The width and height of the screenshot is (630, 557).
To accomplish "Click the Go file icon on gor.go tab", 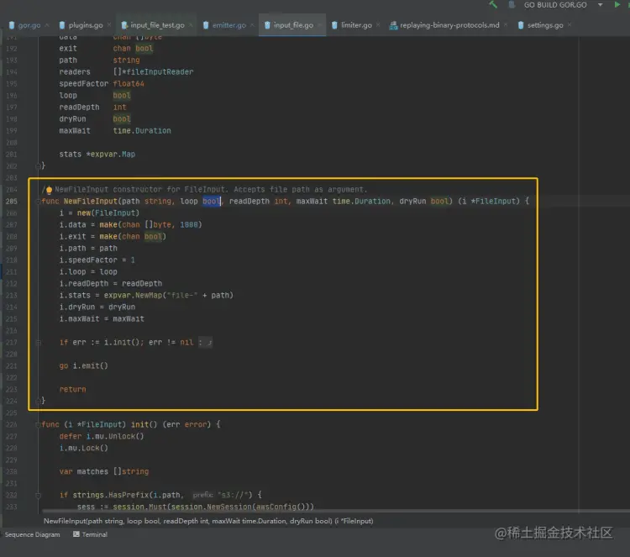I will (12, 25).
